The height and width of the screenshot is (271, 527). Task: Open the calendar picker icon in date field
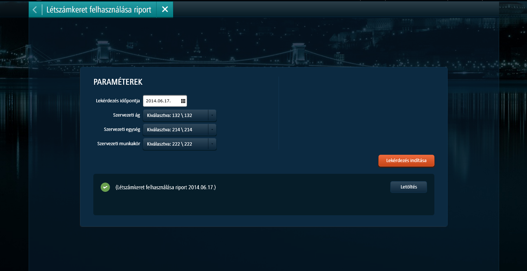coord(183,101)
